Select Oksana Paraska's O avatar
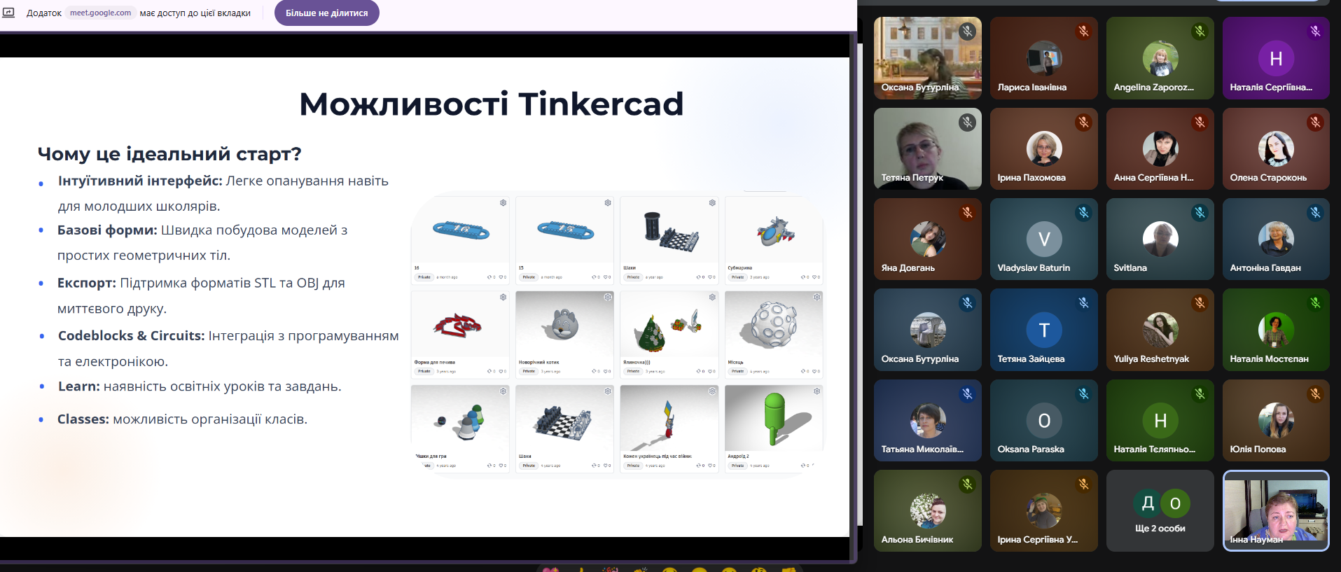 (1043, 420)
